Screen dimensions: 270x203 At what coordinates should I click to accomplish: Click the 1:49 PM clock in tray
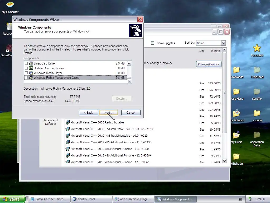coord(260,199)
